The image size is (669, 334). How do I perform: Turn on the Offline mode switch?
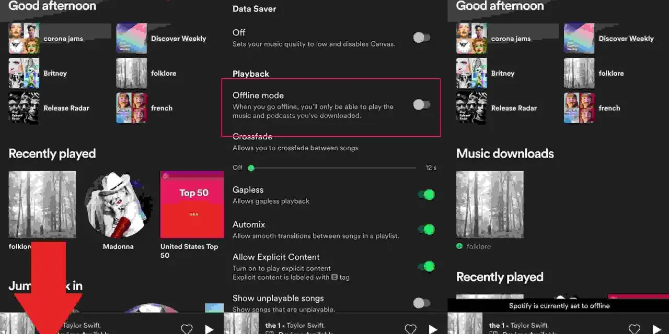pyautogui.click(x=421, y=105)
